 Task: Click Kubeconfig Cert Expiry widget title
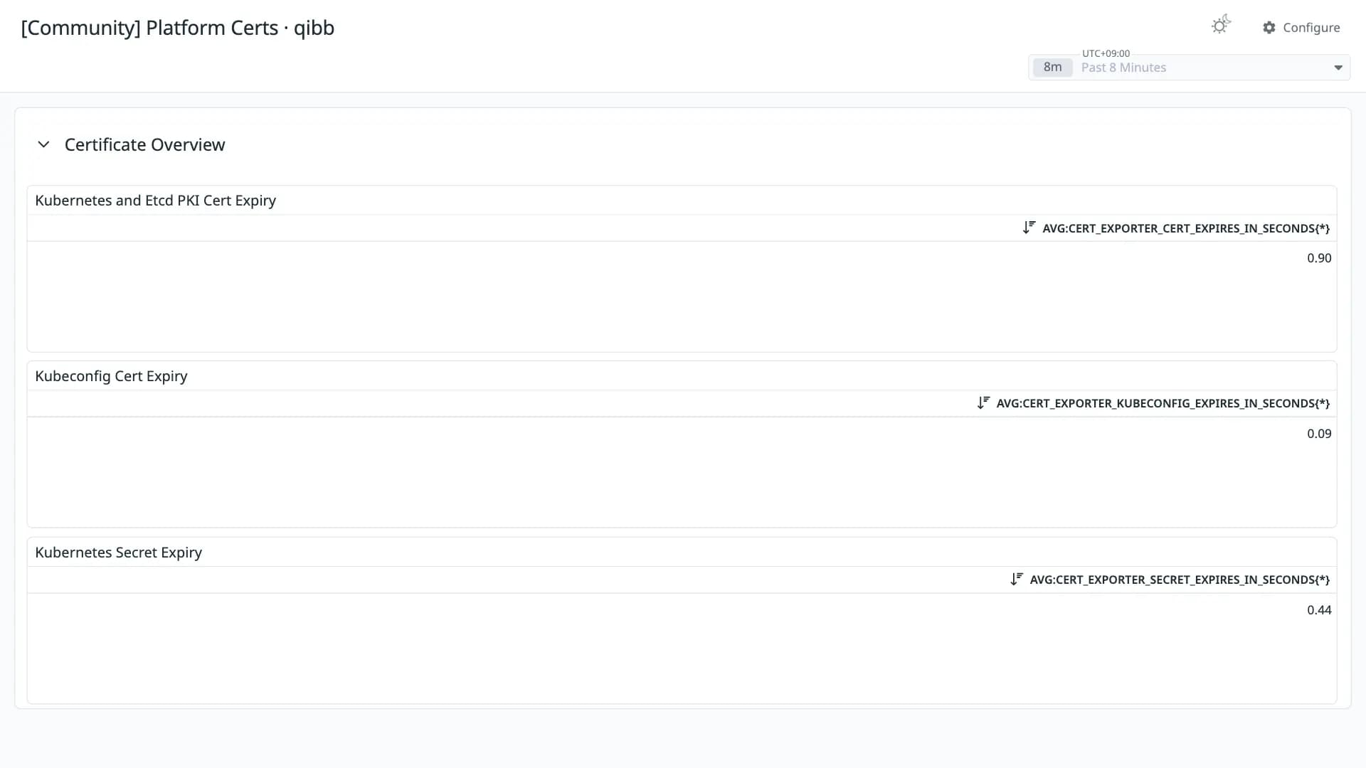112,376
